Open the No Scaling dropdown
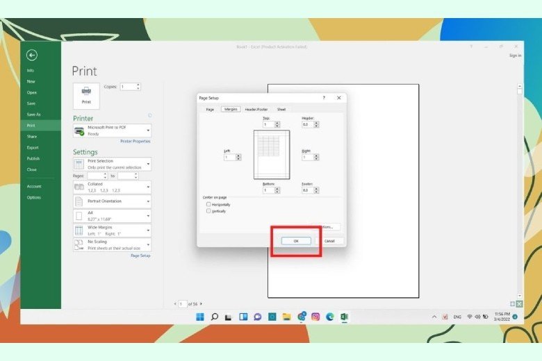The image size is (542, 361). [113, 244]
